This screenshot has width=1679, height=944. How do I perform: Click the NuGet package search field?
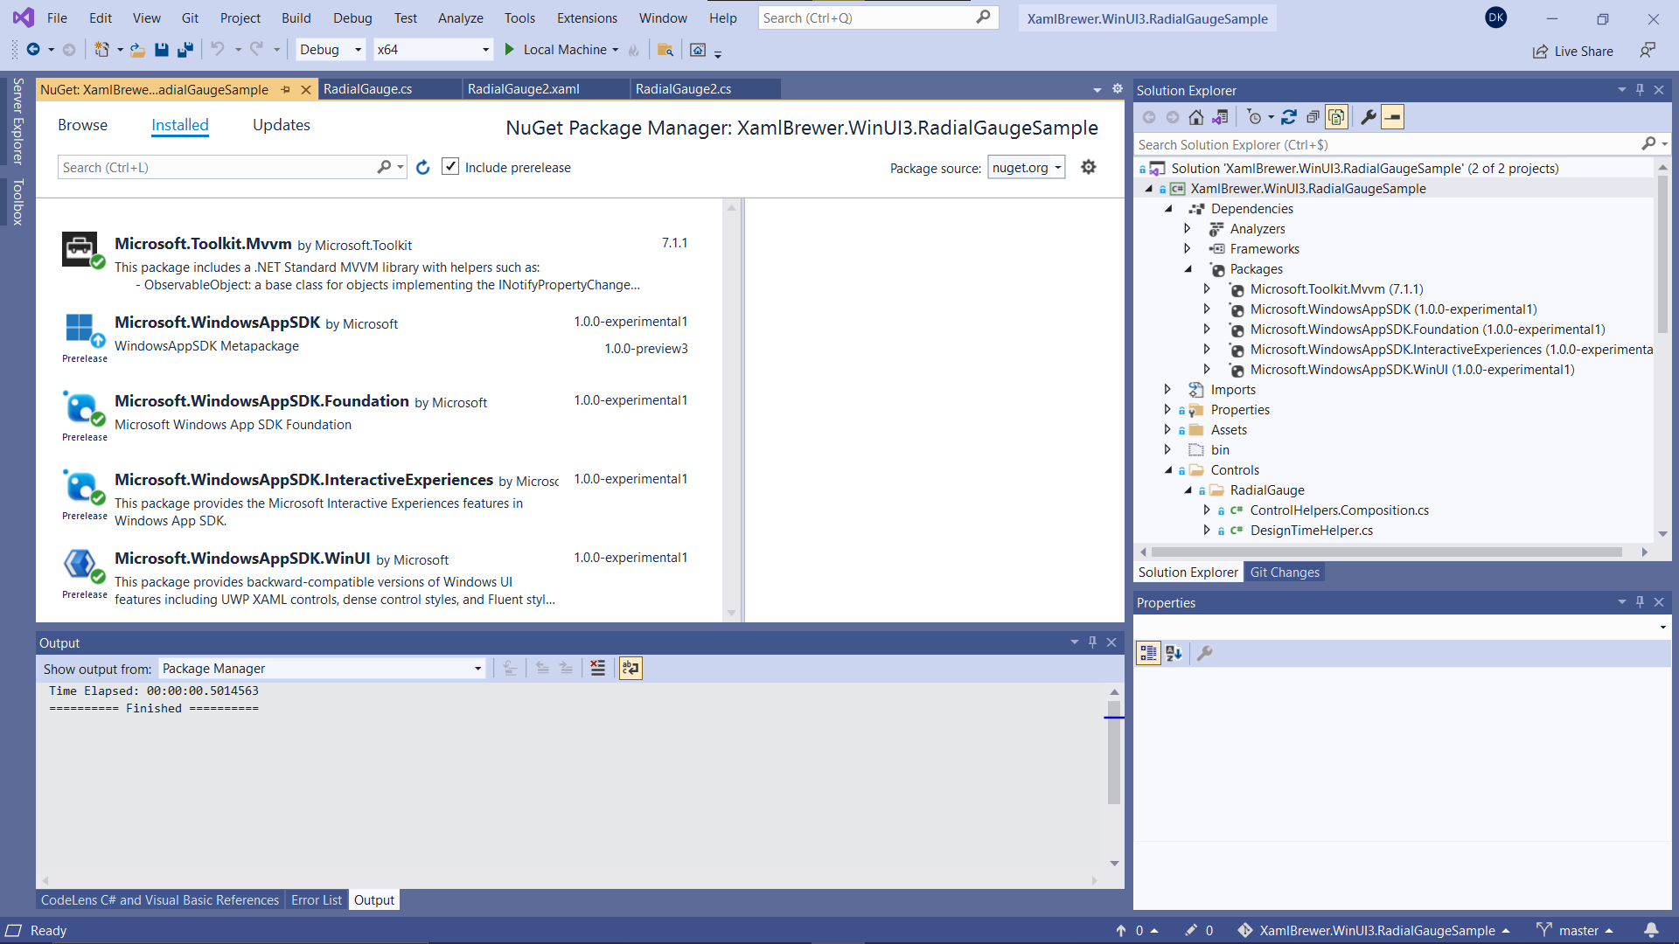coord(219,168)
